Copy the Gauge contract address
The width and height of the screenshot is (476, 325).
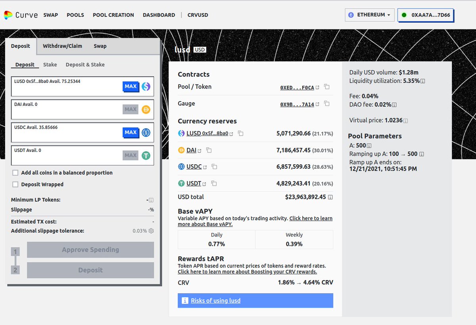pos(327,104)
